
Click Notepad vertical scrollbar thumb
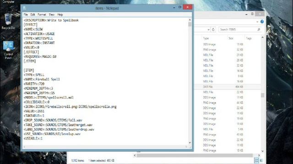(x=190, y=24)
